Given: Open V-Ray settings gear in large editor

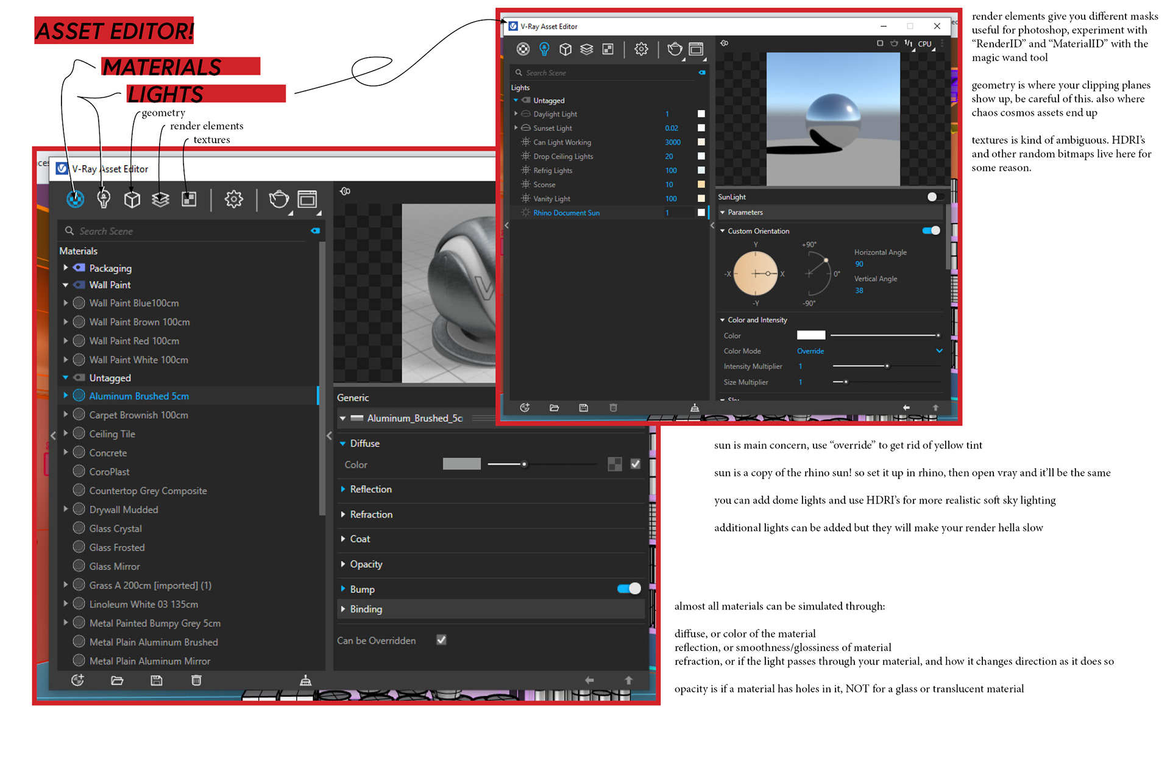Looking at the screenshot, I should click(x=233, y=199).
